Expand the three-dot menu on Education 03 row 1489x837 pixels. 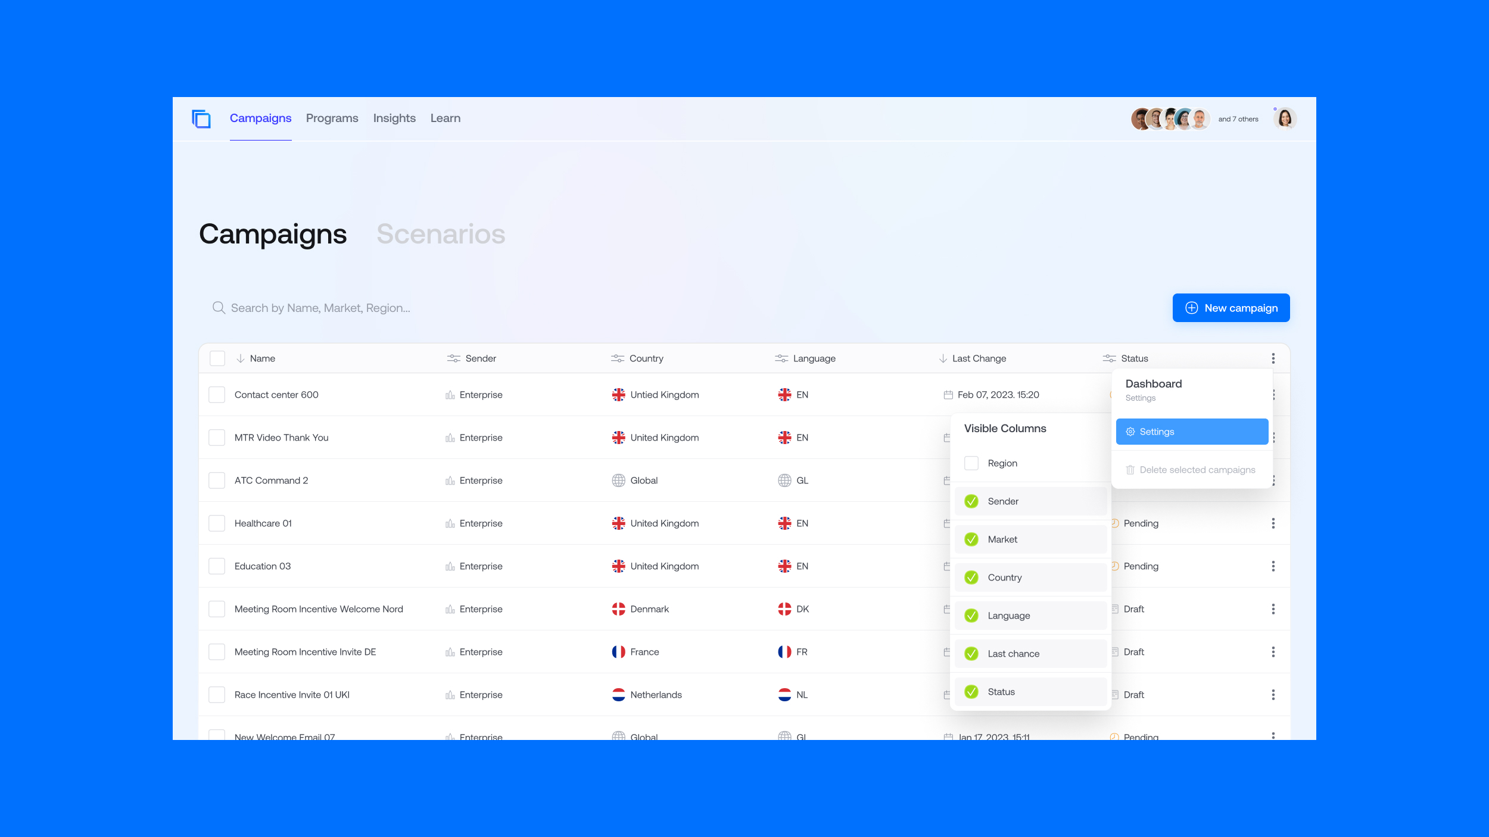1273,565
